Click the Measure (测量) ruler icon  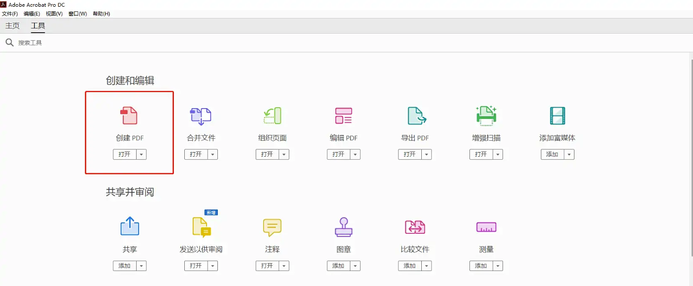pos(486,227)
